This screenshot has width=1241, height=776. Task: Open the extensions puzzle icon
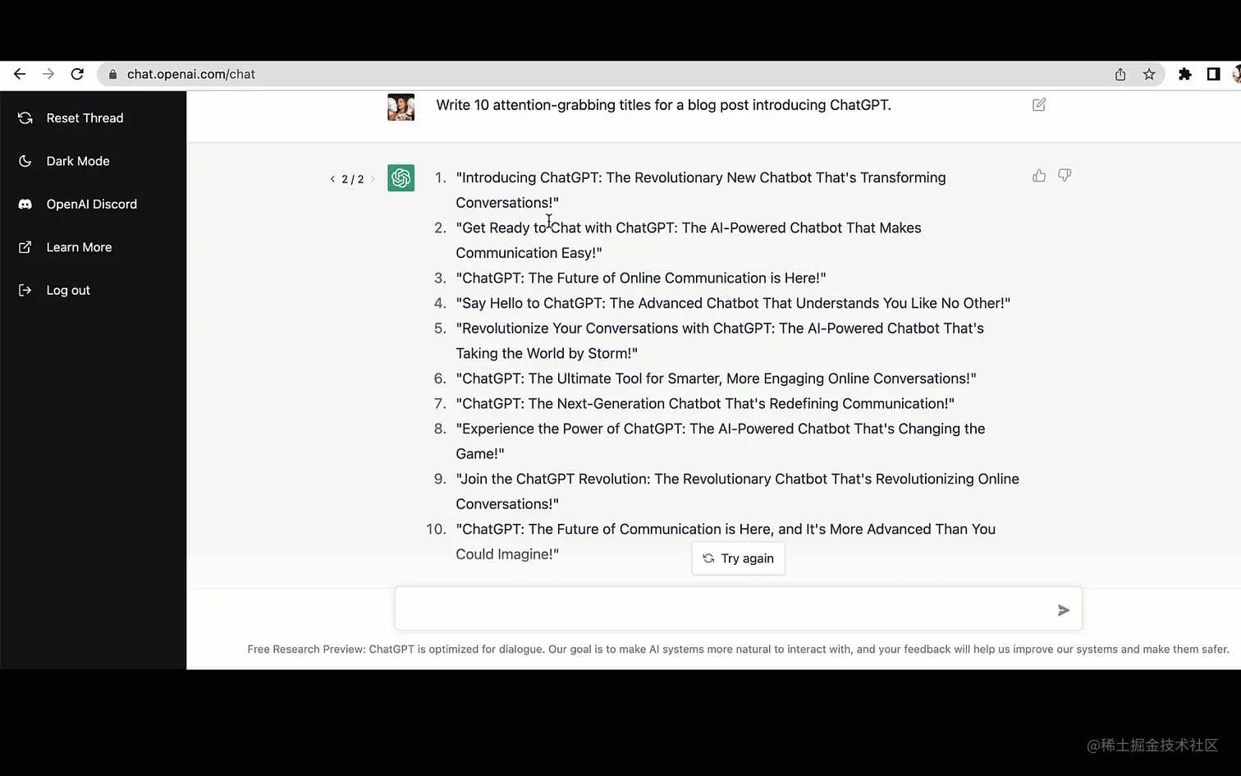click(1184, 74)
